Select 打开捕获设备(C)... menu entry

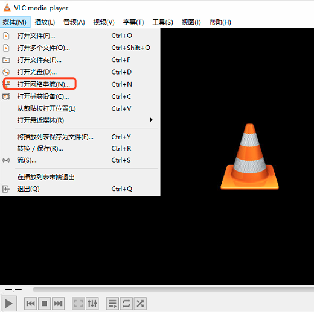click(x=80, y=96)
